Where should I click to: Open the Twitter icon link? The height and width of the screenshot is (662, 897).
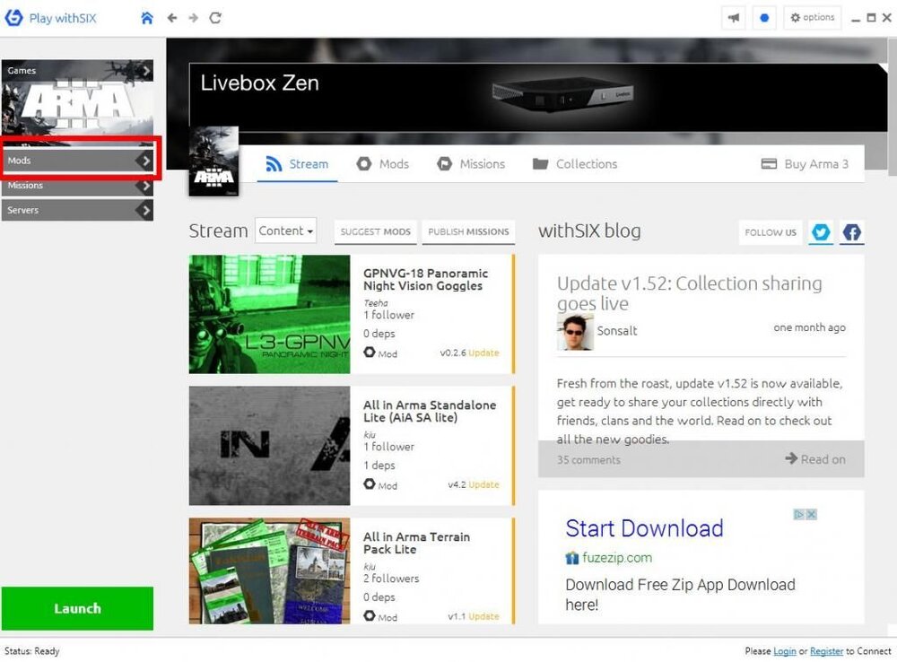[x=821, y=232]
